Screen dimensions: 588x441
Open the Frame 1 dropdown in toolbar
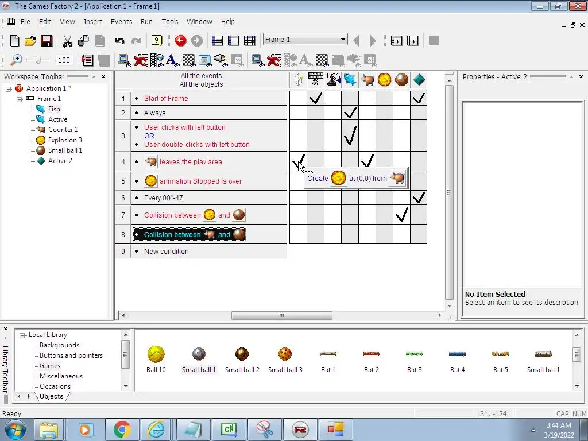[x=343, y=40]
